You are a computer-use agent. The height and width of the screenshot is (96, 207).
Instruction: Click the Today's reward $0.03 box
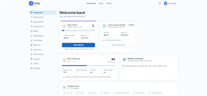[x=70, y=37]
